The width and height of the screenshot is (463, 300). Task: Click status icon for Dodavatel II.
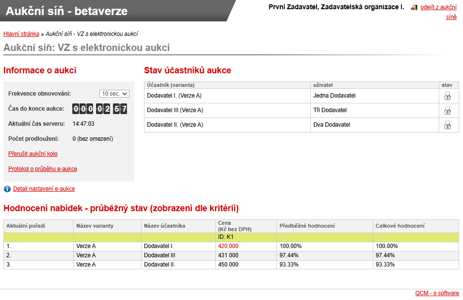(x=447, y=125)
